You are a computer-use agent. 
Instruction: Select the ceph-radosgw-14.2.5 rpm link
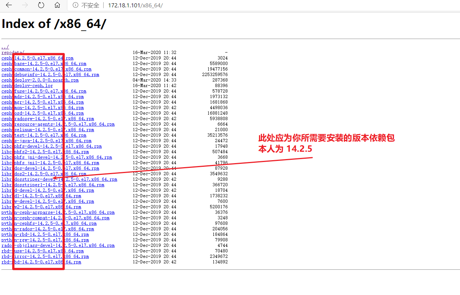pos(47,119)
